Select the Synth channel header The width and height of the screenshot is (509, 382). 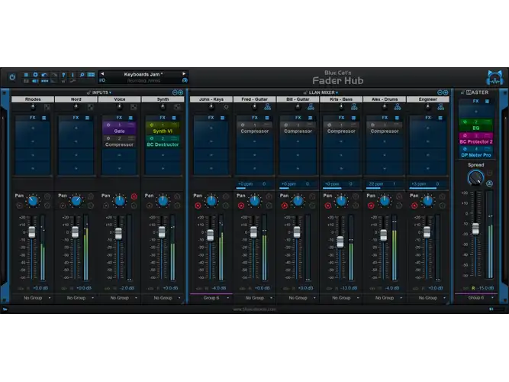point(163,99)
